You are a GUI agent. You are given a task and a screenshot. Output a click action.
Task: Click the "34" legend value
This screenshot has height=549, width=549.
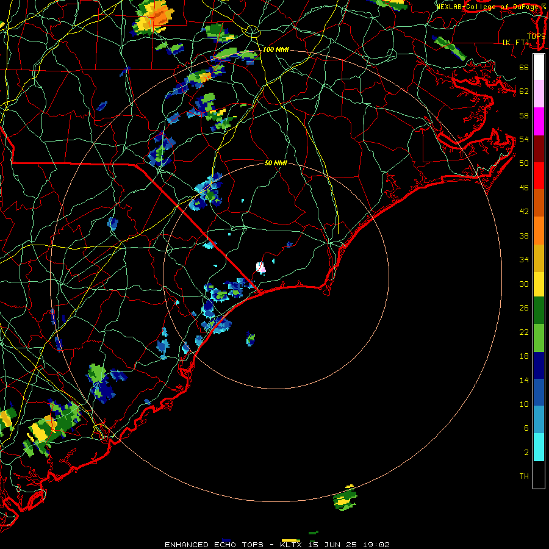524,260
